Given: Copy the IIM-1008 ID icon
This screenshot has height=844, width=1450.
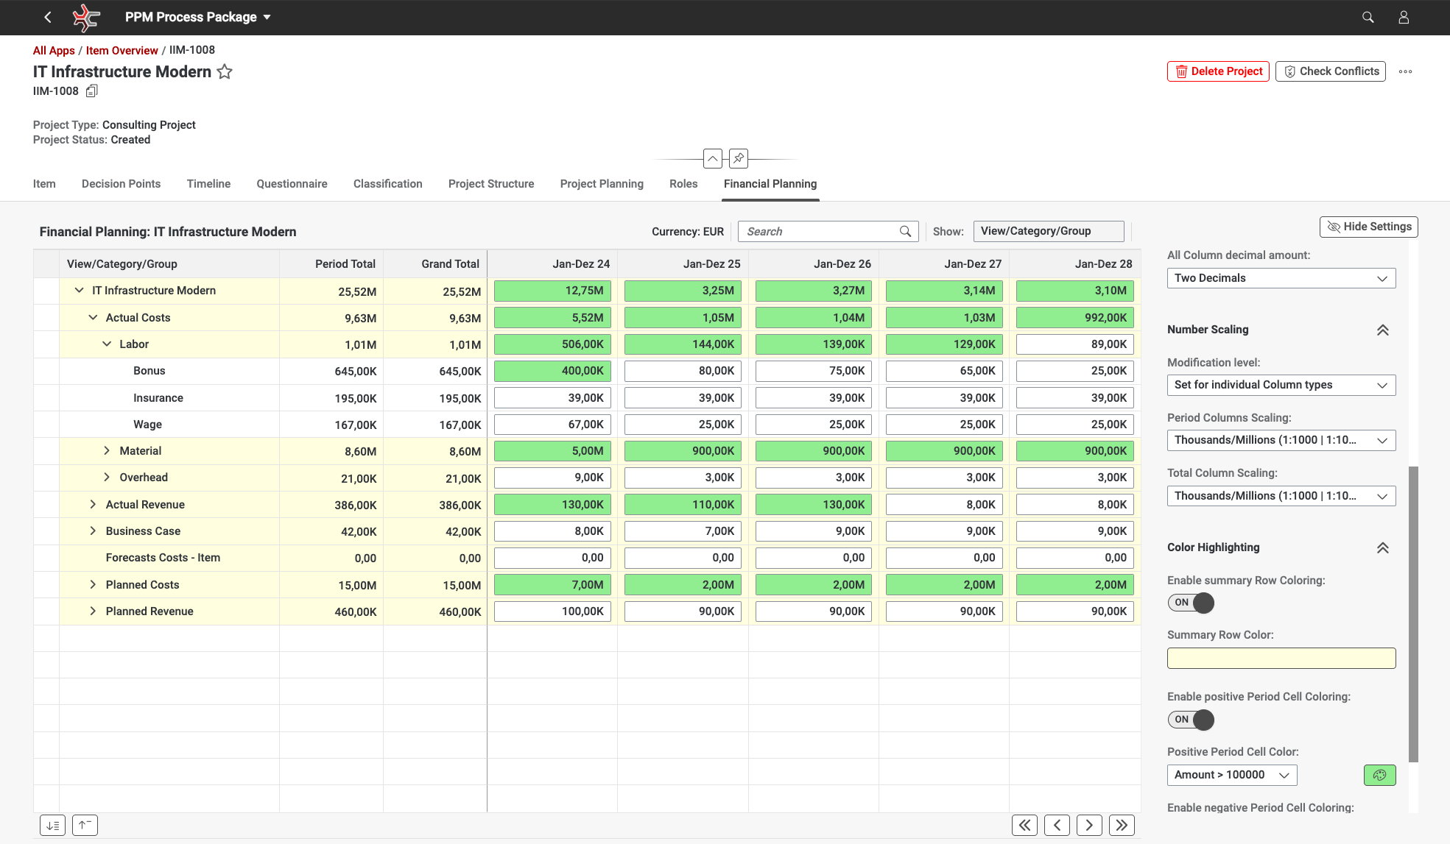Looking at the screenshot, I should [92, 91].
